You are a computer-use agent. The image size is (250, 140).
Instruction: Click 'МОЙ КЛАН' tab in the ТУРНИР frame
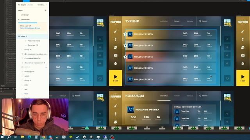click(164, 21)
